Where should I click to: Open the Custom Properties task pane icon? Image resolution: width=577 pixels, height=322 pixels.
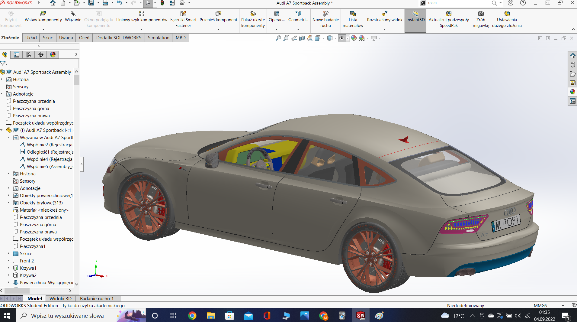click(572, 101)
